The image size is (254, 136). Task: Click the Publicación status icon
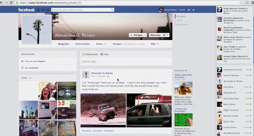[84, 54]
